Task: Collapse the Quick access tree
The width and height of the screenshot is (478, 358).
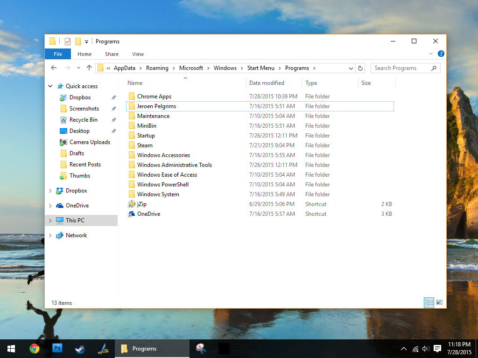Action: pos(50,86)
